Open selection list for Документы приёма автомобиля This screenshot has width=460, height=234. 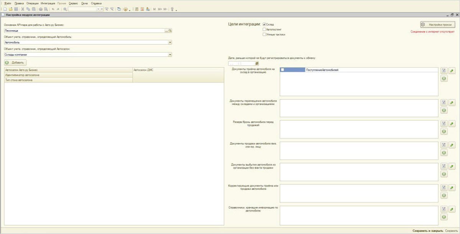coord(444,71)
